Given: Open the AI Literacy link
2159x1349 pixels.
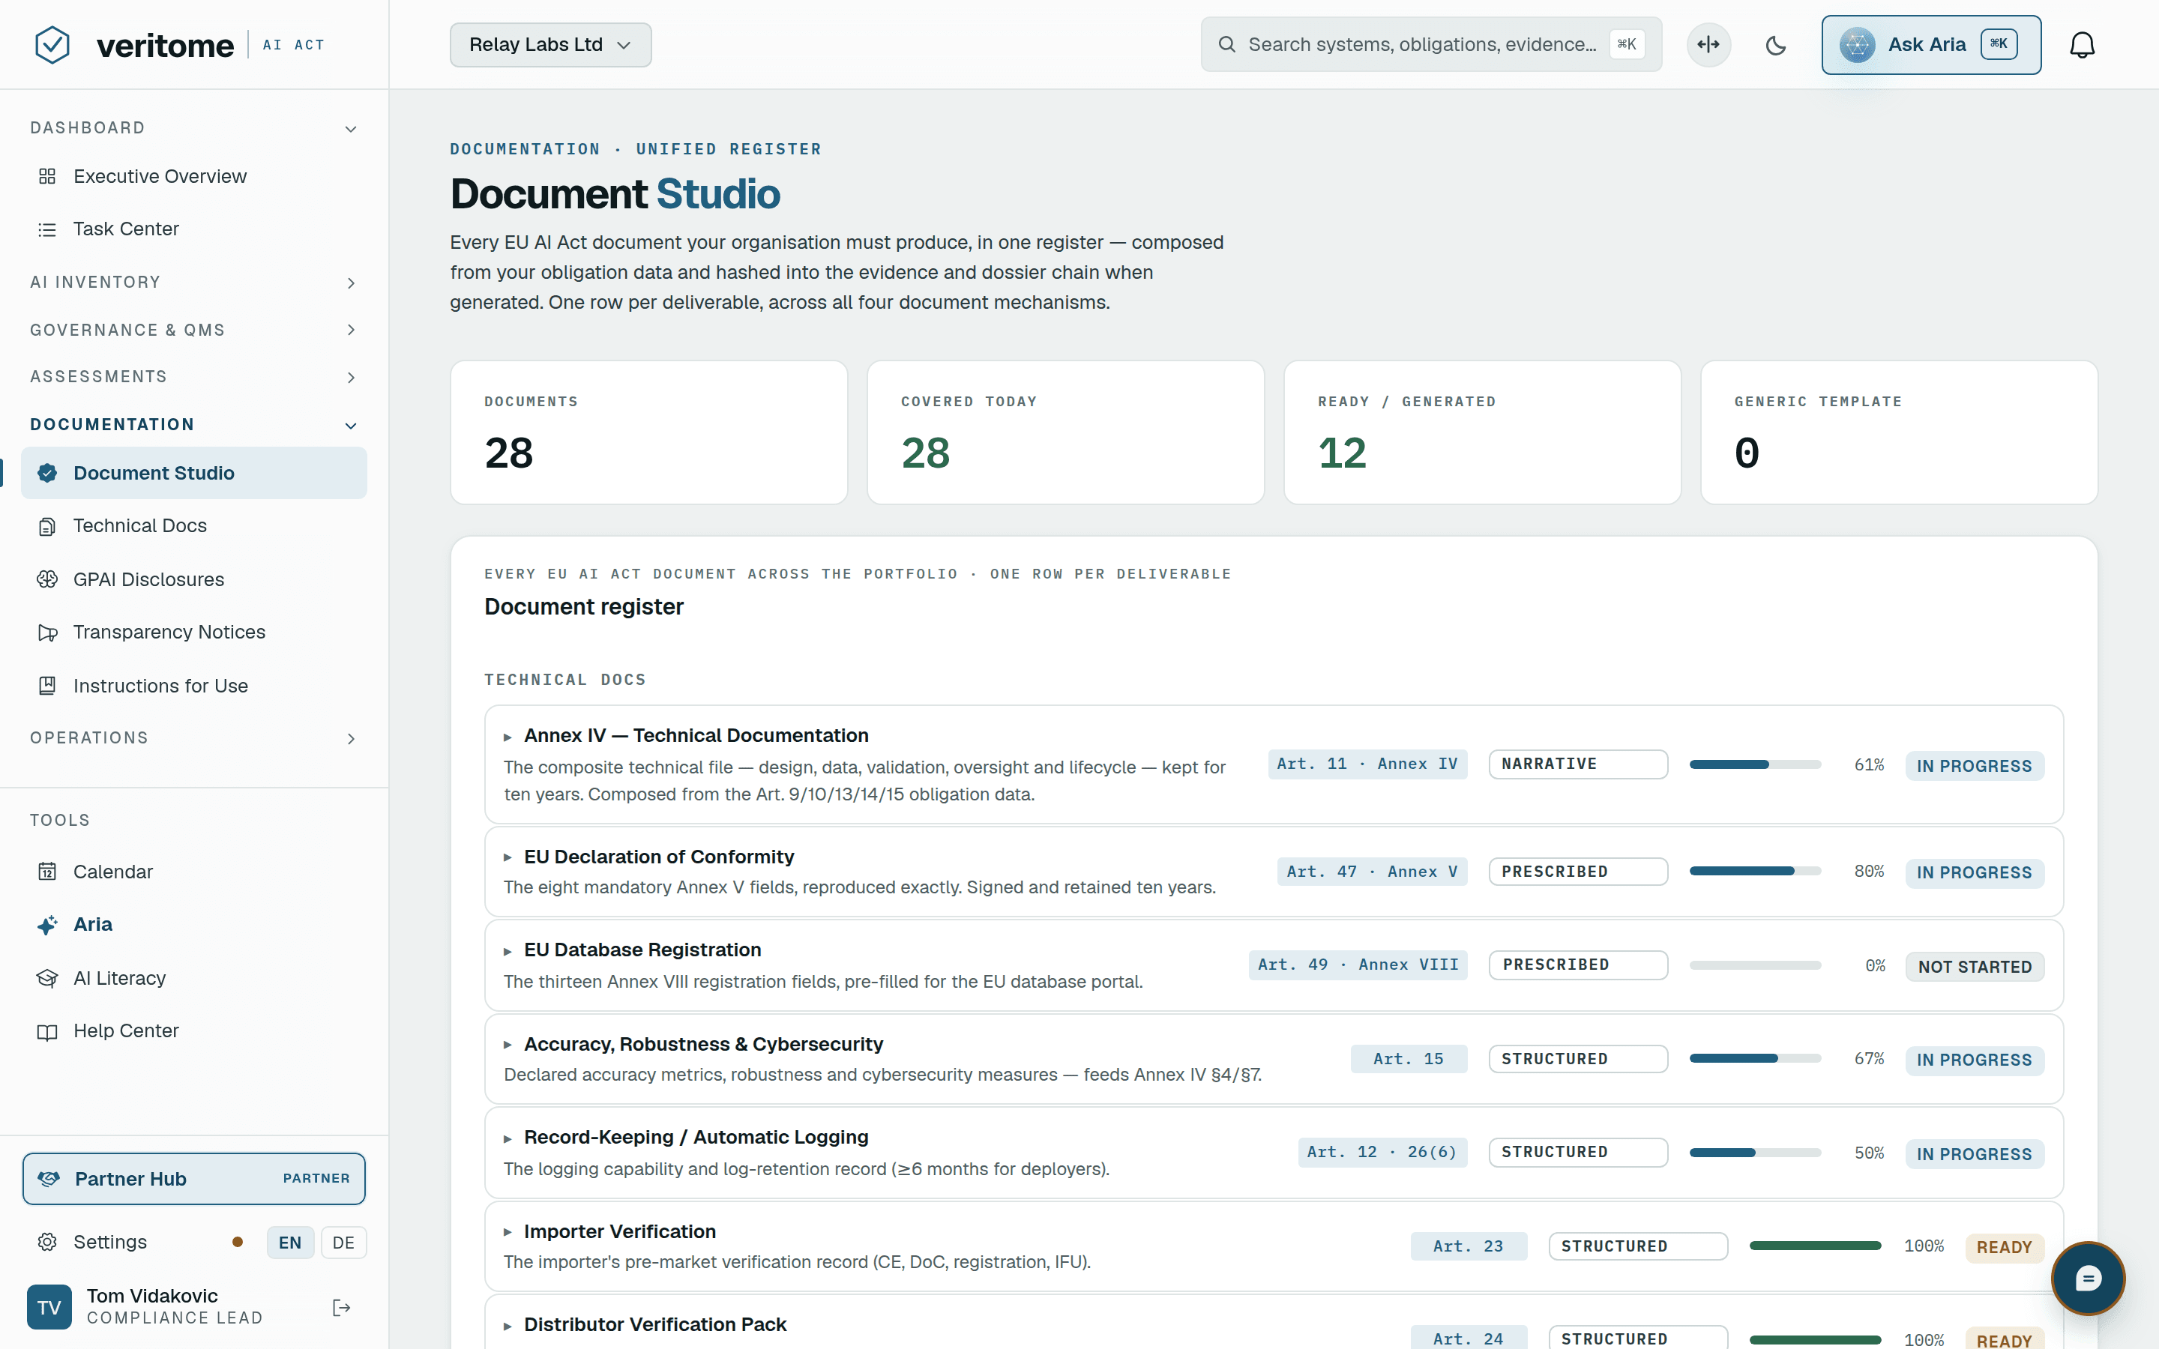Looking at the screenshot, I should click(x=193, y=978).
